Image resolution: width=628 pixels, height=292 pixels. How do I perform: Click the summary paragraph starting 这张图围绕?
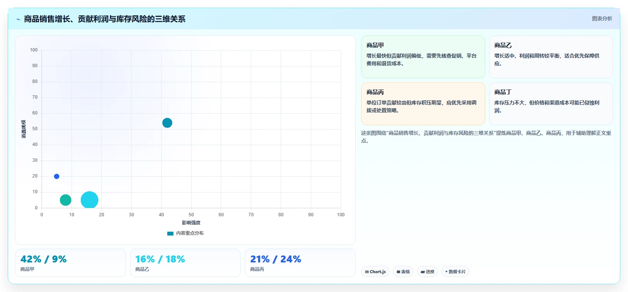click(486, 137)
